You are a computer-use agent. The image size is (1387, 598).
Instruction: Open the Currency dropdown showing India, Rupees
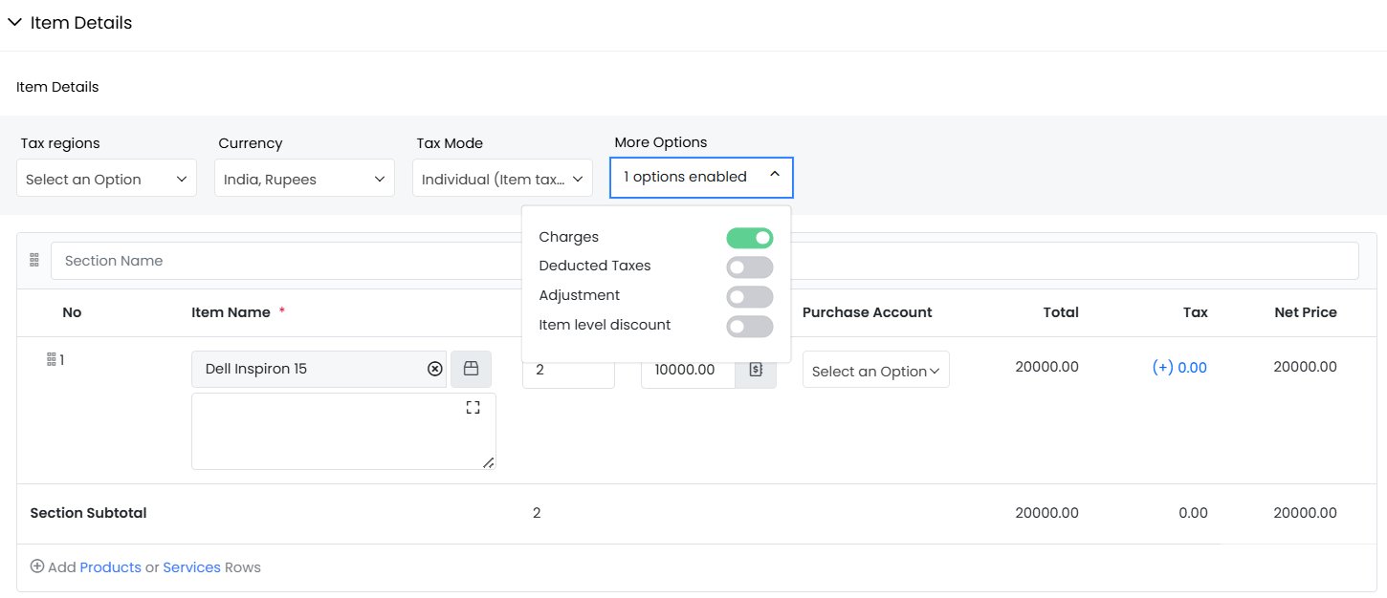pyautogui.click(x=304, y=179)
